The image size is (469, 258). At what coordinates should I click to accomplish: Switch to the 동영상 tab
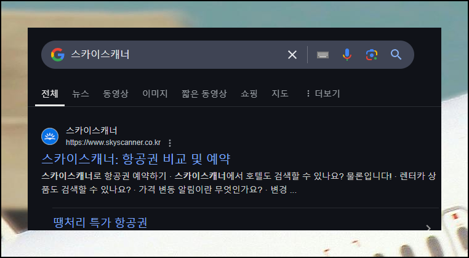(116, 94)
